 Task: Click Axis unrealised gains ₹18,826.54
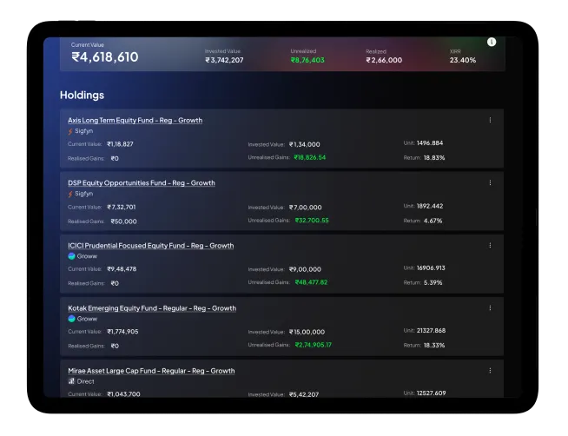tap(310, 157)
